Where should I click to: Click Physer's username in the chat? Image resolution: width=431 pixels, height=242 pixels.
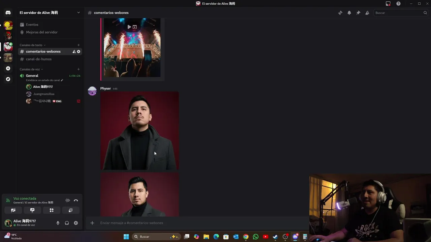pyautogui.click(x=105, y=88)
